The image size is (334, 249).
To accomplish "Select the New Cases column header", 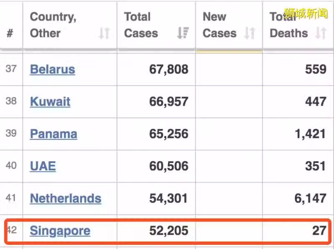I will pos(229,25).
